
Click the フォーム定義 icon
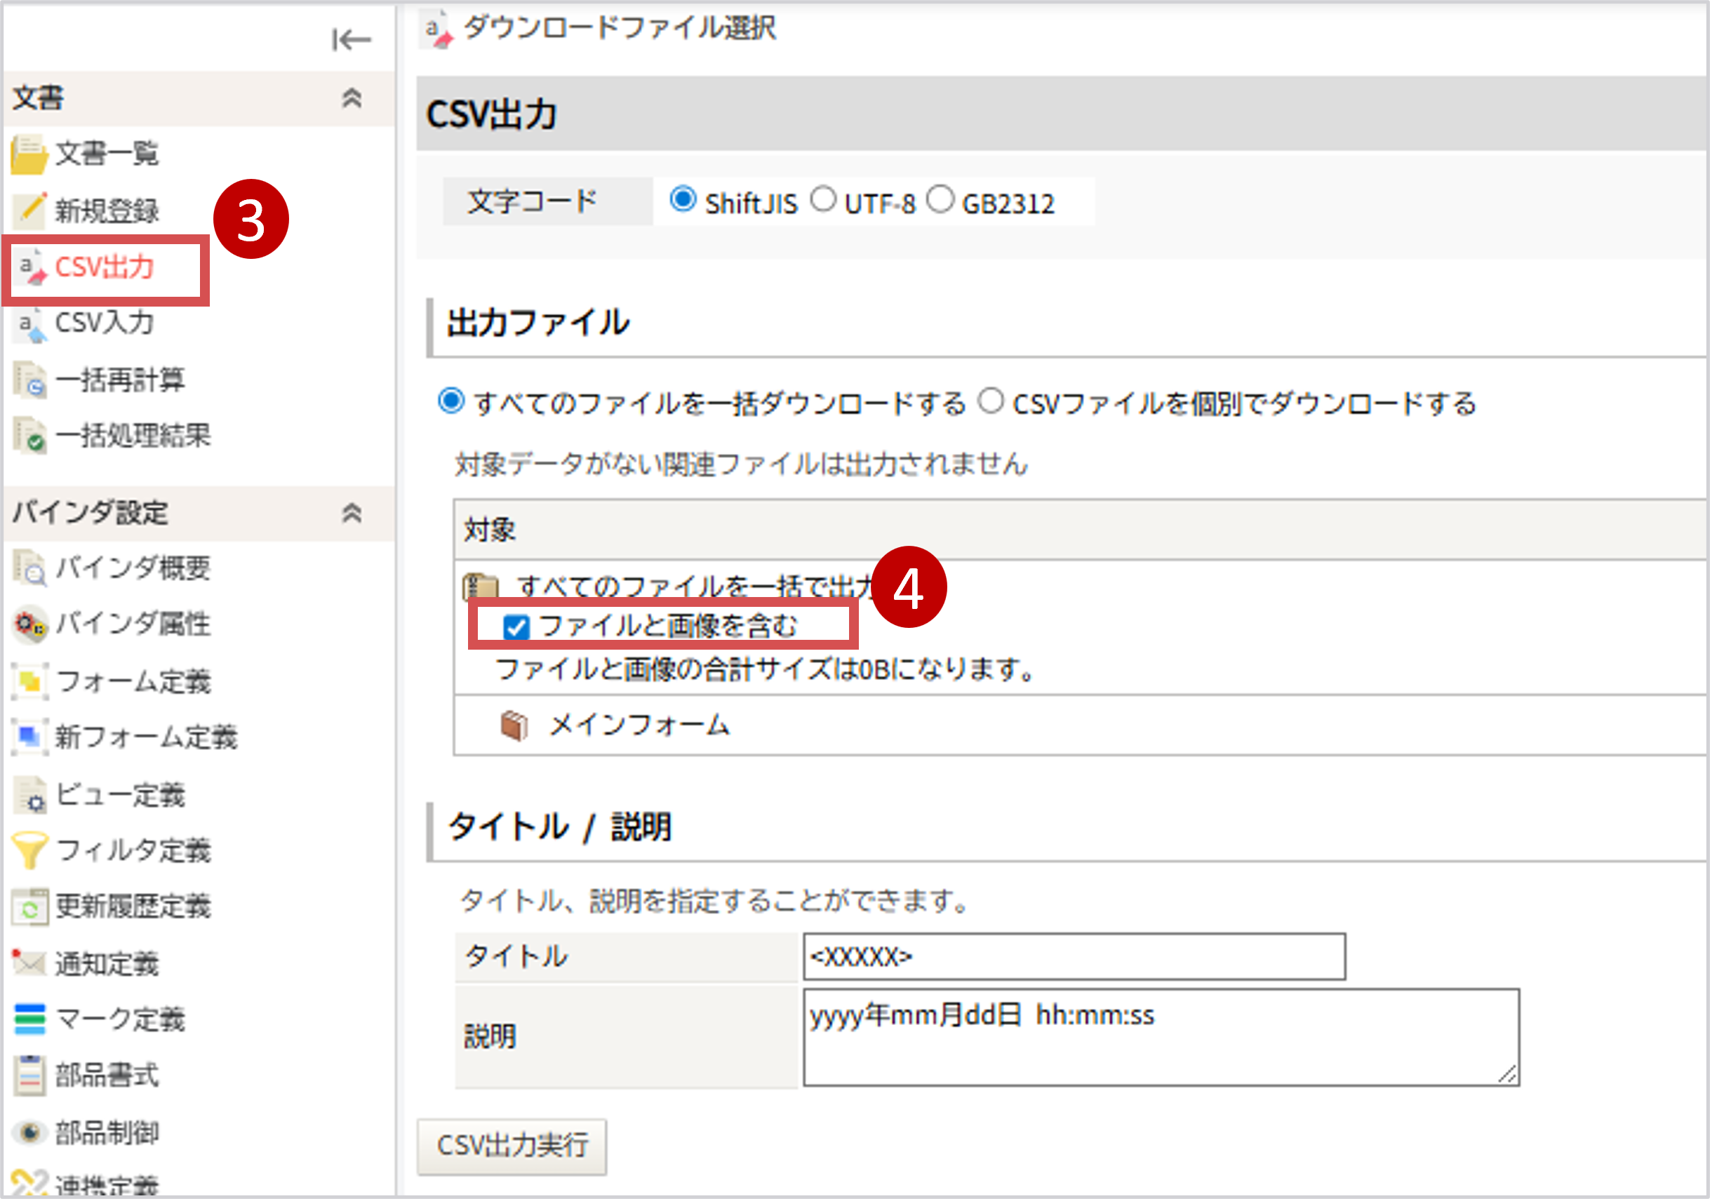click(x=31, y=681)
